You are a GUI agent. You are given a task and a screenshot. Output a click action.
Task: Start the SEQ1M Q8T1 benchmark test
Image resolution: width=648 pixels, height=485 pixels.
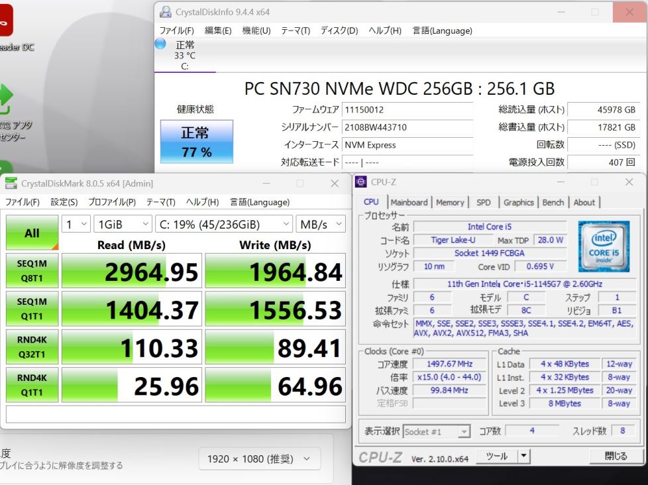pos(32,270)
